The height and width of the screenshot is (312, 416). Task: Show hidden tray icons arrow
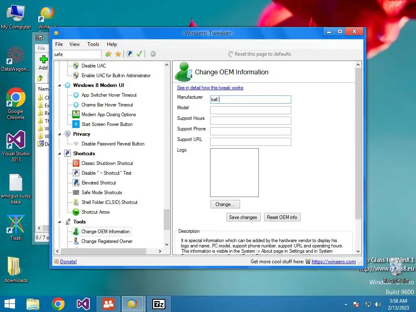click(x=346, y=304)
